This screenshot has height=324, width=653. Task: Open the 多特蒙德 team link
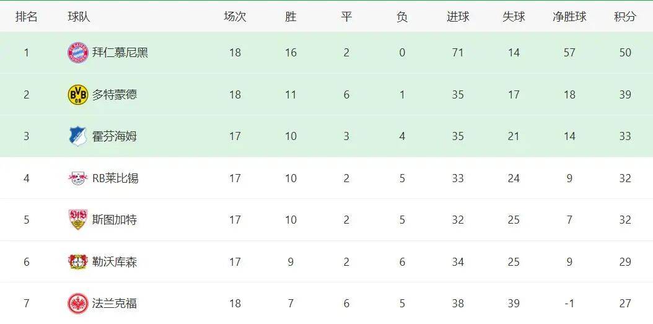(x=115, y=94)
